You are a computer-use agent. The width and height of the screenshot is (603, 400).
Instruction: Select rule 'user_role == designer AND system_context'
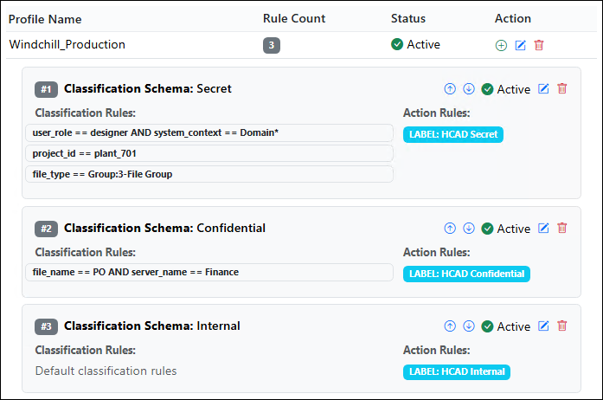[209, 132]
